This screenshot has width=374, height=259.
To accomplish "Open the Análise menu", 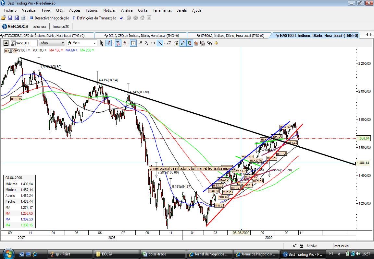I will tap(127, 10).
